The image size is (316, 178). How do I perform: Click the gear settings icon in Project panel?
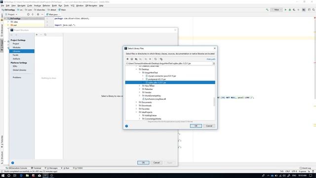38,14
